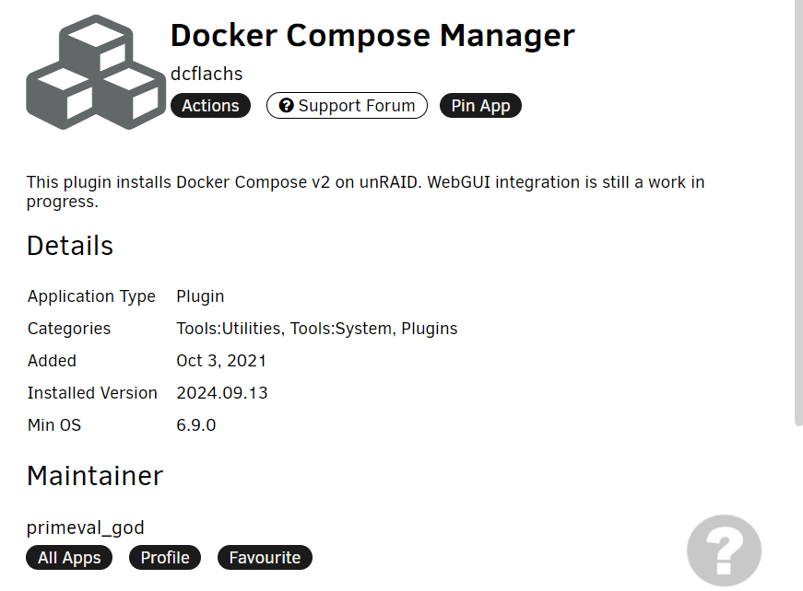This screenshot has width=803, height=591.
Task: Mark primeval_god as Favourite
Action: pyautogui.click(x=265, y=557)
